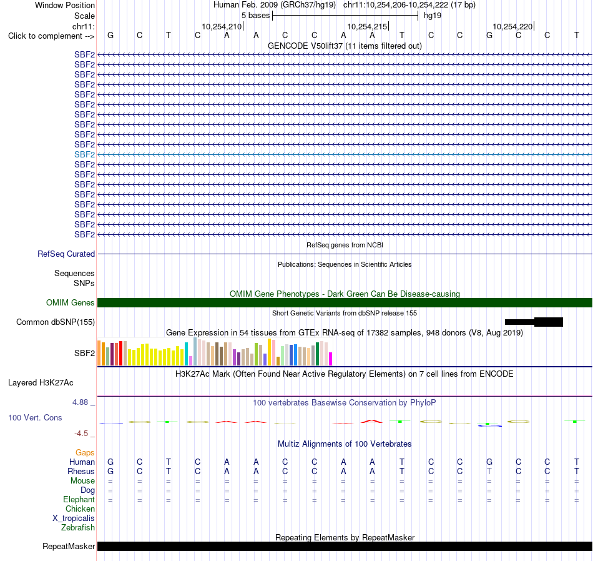Click the black dbSNP variant item

point(534,322)
